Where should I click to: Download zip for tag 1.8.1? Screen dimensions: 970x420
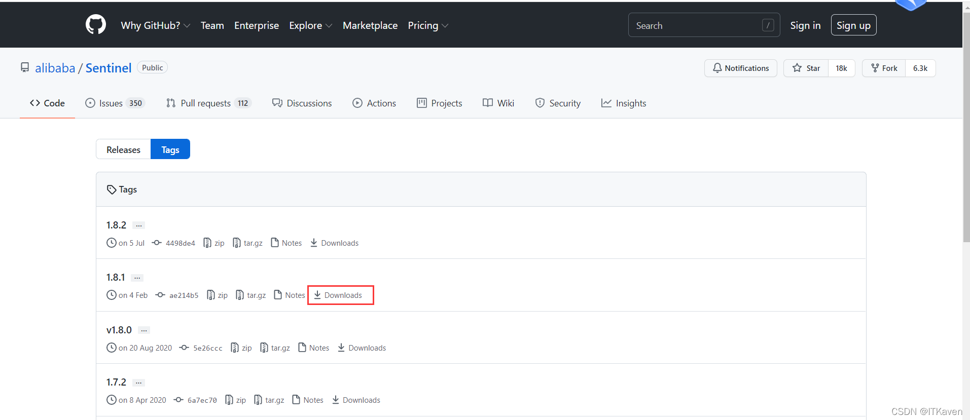[x=217, y=295]
